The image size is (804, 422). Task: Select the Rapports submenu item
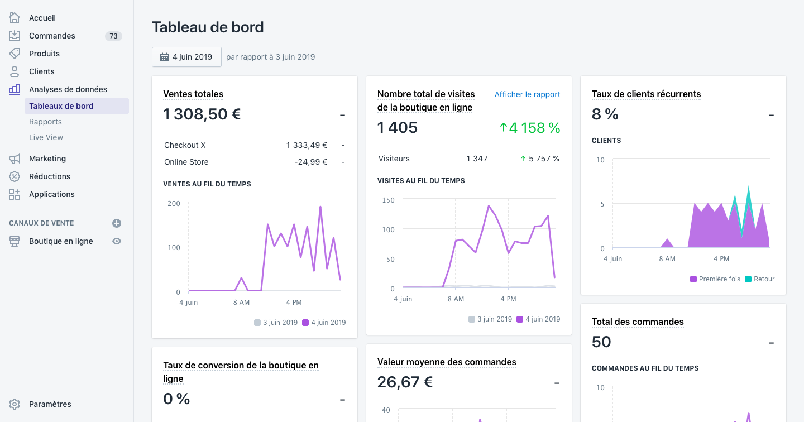pyautogui.click(x=45, y=122)
